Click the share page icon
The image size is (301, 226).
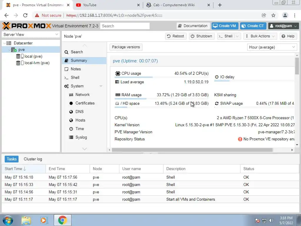[264, 15]
